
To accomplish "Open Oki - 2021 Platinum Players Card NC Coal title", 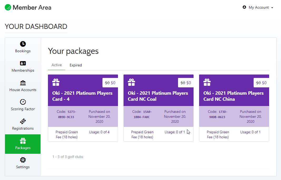I will tap(158, 96).
